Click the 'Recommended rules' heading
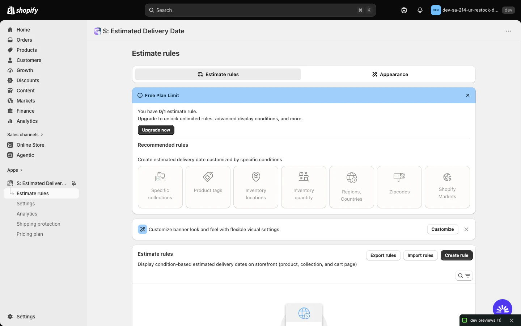The width and height of the screenshot is (521, 326). coord(163,145)
